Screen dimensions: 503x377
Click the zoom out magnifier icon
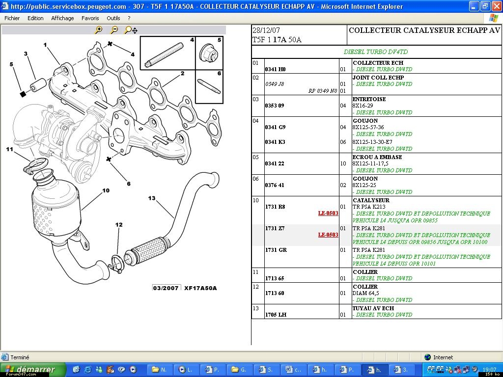coord(114,30)
